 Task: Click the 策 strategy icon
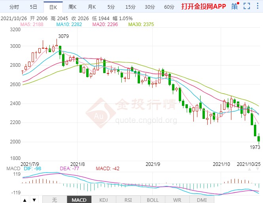pyautogui.click(x=235, y=6)
